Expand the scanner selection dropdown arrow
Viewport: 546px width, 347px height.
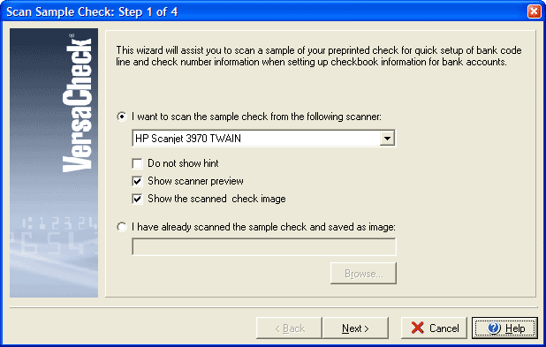click(387, 139)
